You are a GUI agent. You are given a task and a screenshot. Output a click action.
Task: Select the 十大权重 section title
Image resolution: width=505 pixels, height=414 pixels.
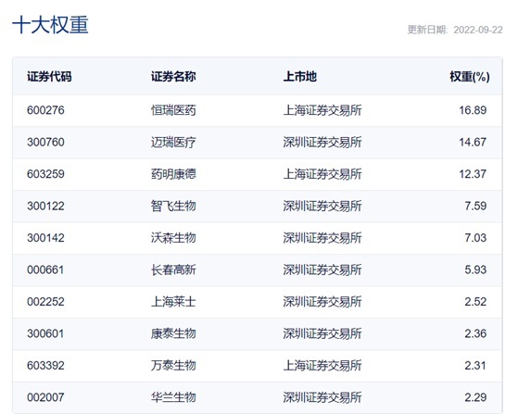[x=50, y=25]
